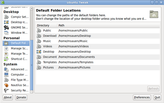Viewport: 164px width, 103px height.
Task: Open Manage Scripts icon entry
Action: [x=6, y=48]
